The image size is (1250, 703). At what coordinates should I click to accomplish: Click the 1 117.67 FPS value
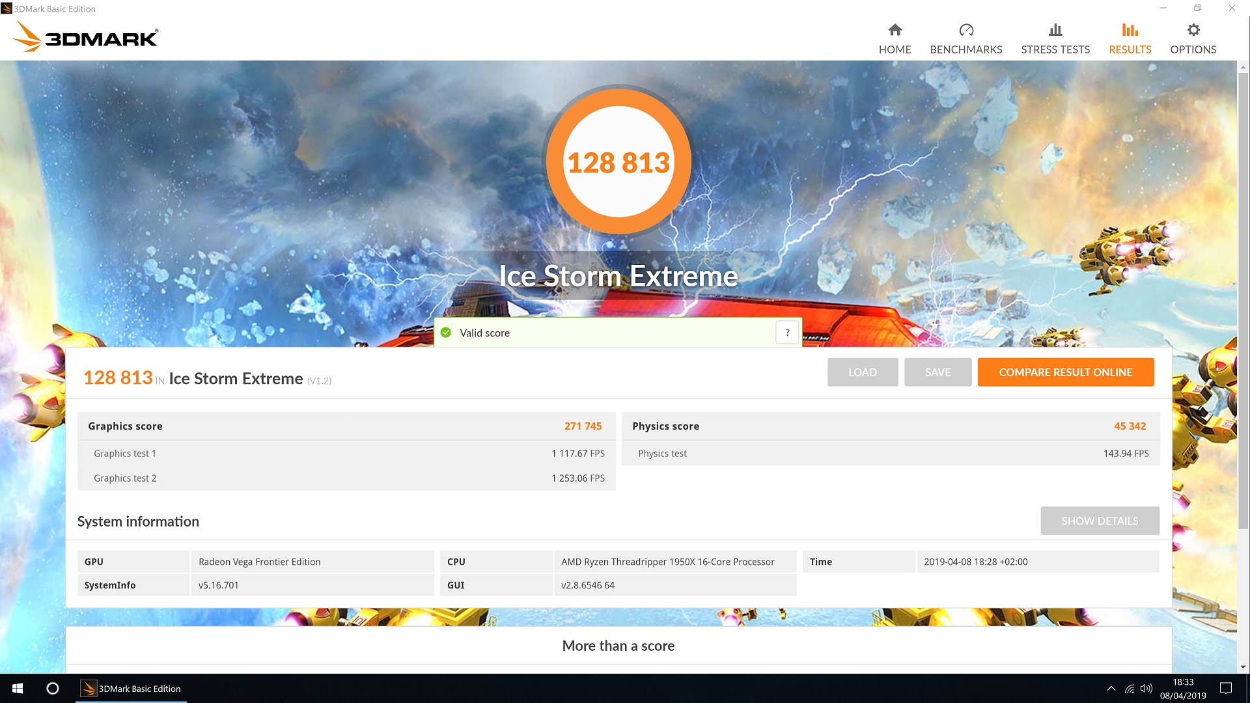coord(577,453)
